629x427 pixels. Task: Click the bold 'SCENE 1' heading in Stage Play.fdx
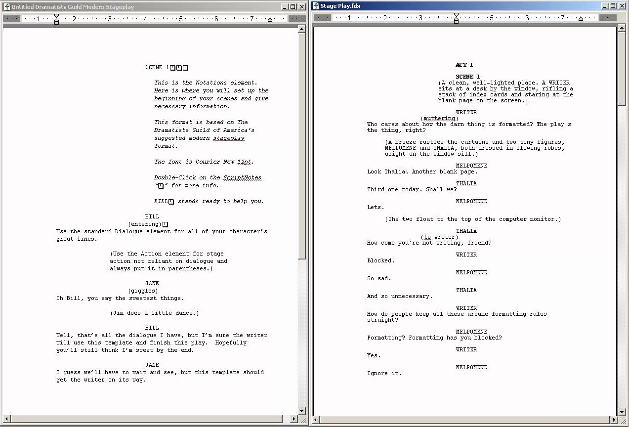(x=468, y=77)
